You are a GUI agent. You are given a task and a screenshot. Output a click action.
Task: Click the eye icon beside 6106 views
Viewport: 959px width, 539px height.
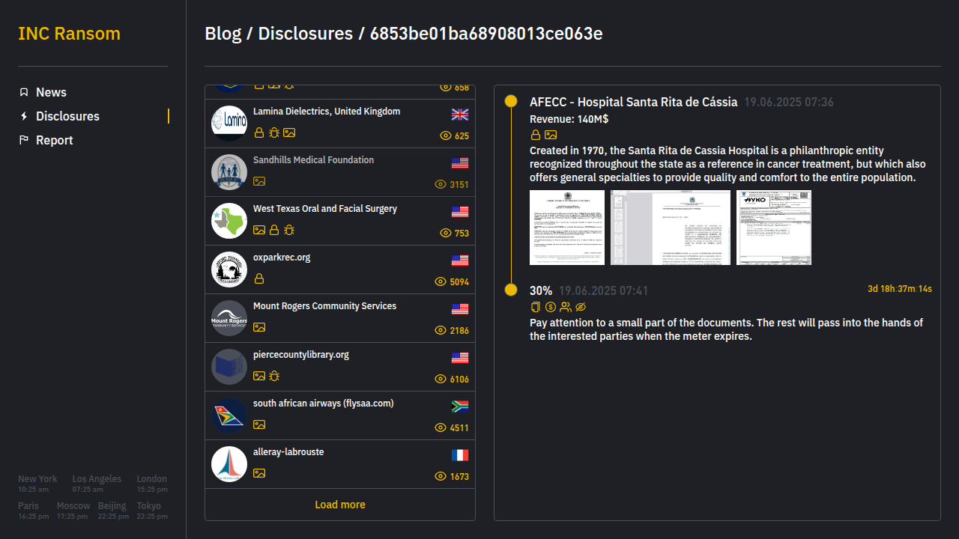coord(441,380)
